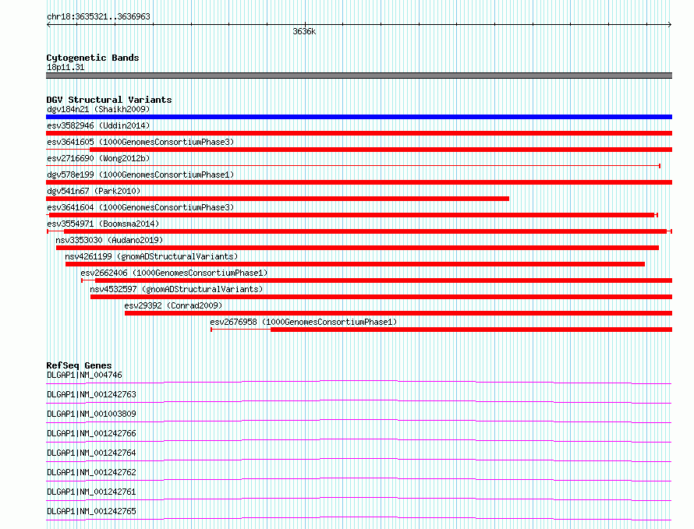Image resolution: width=694 pixels, height=529 pixels.
Task: Open DLGAP1|NM_001003809 transcript label
Action: point(91,414)
